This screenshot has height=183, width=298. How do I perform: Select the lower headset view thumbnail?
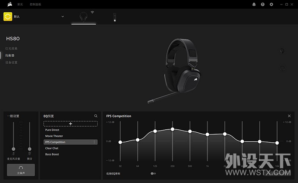point(282,68)
